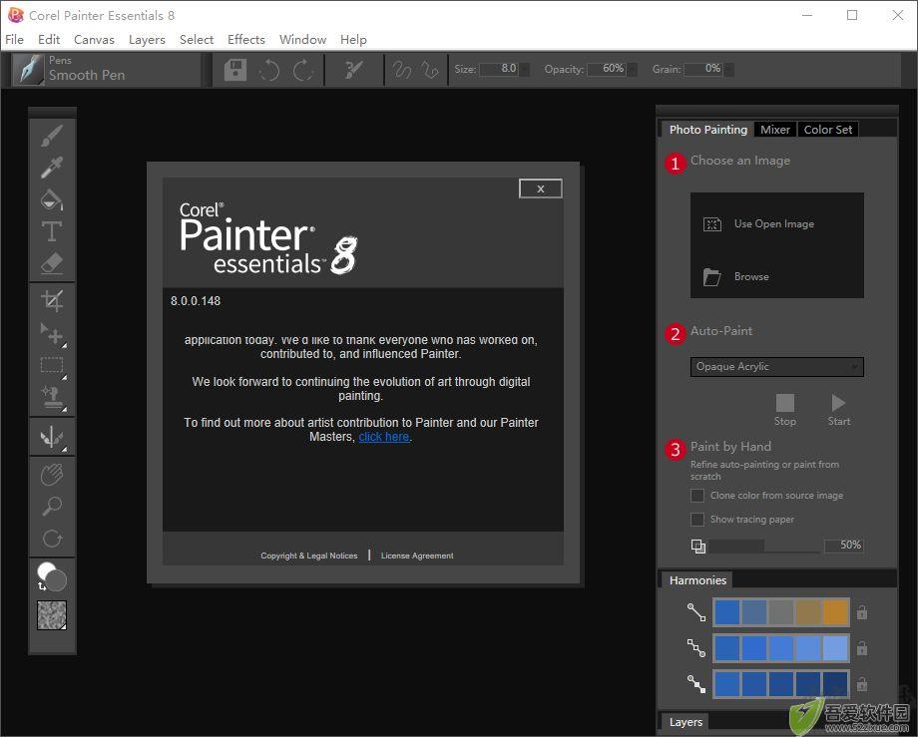Screen dimensions: 918x737
Task: Follow the "click here" link
Action: tap(384, 437)
